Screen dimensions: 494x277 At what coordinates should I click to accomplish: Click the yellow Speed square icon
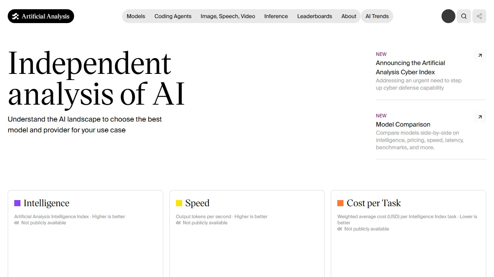click(179, 203)
